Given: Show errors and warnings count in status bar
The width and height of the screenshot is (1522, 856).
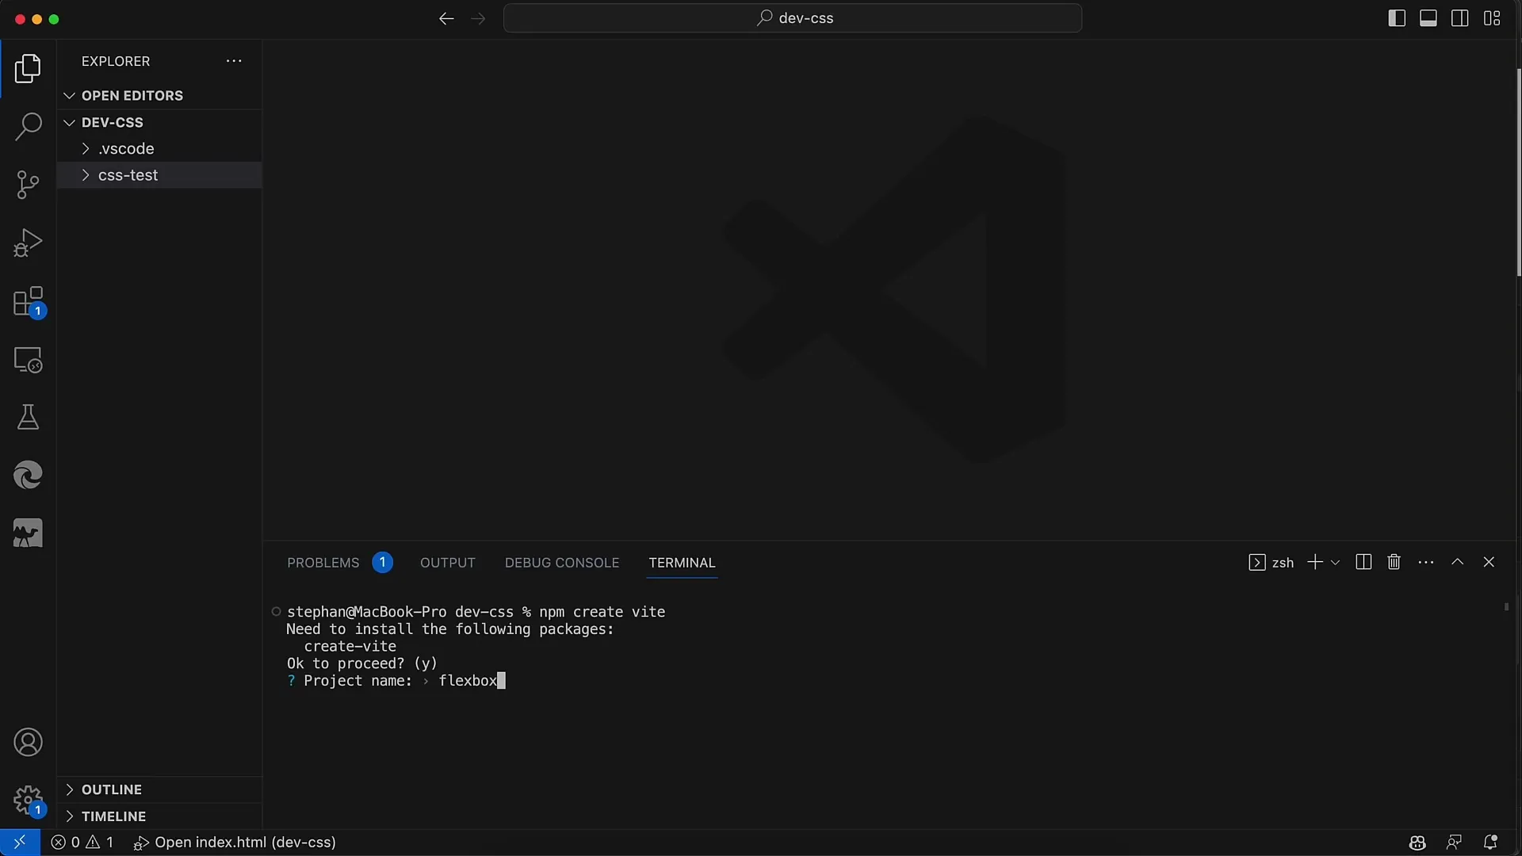Looking at the screenshot, I should [82, 843].
